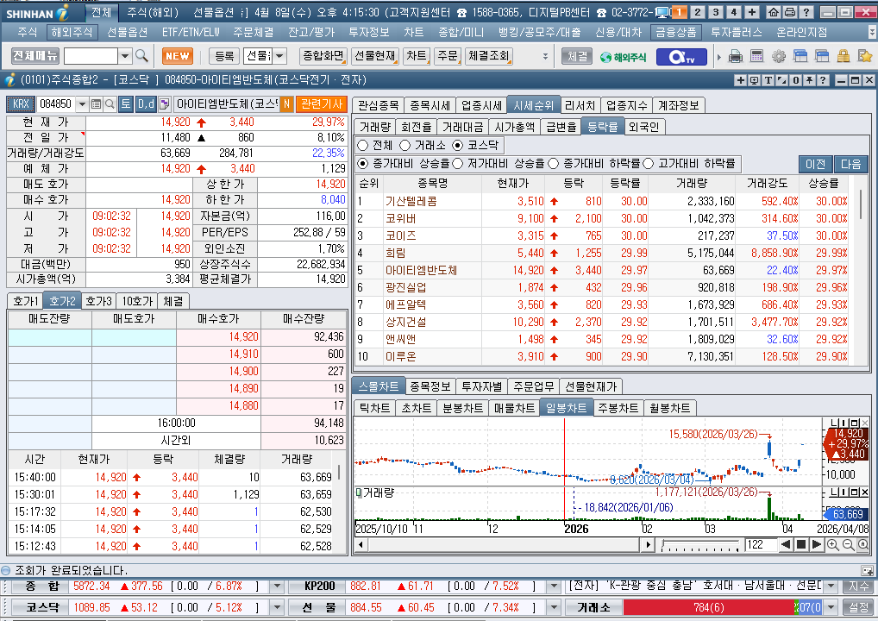Image resolution: width=878 pixels, height=621 pixels.
Task: Select the 저가대비 상승율 radio option
Action: coord(457,164)
